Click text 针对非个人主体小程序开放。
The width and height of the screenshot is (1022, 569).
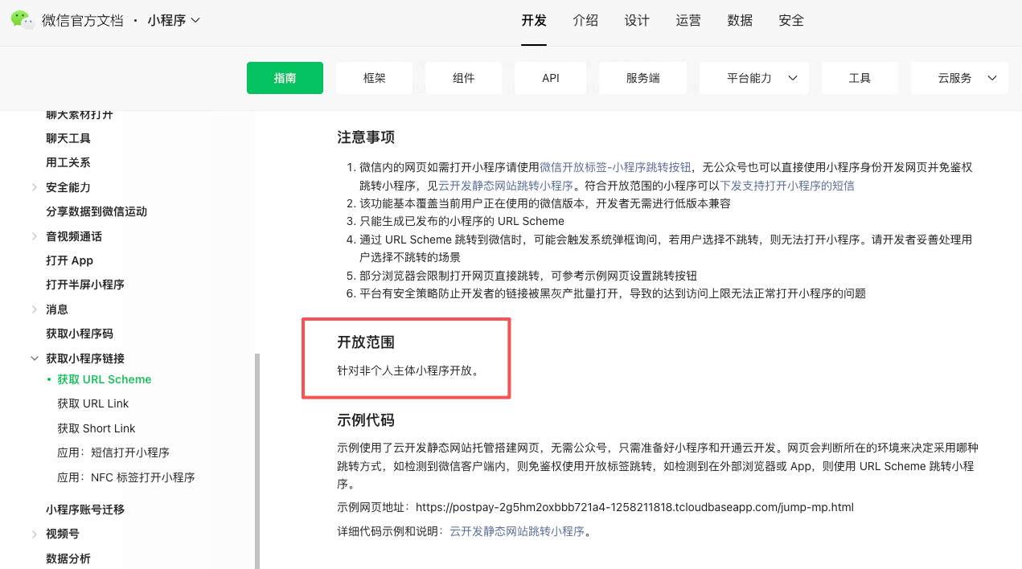click(x=408, y=371)
